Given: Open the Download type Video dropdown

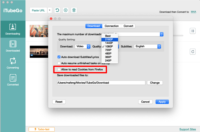Looking at the screenshot, I should point(83,46).
